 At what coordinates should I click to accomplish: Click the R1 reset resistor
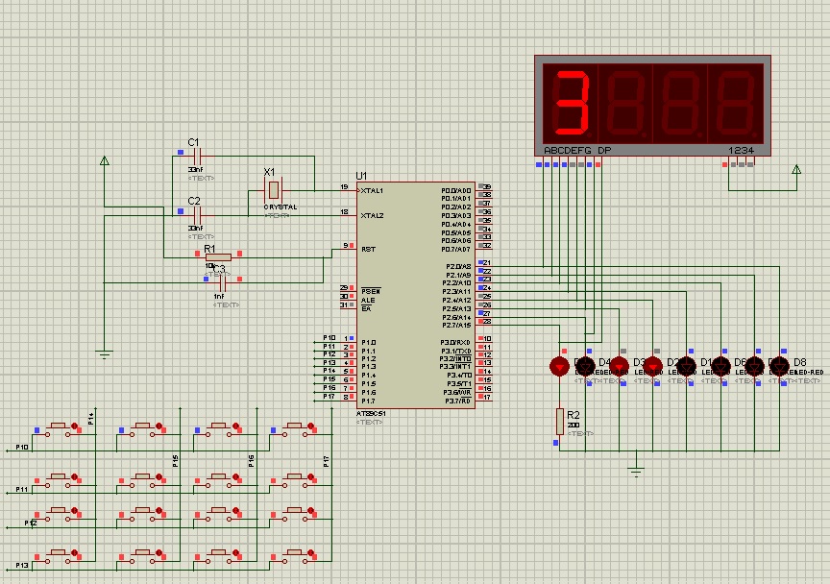217,255
